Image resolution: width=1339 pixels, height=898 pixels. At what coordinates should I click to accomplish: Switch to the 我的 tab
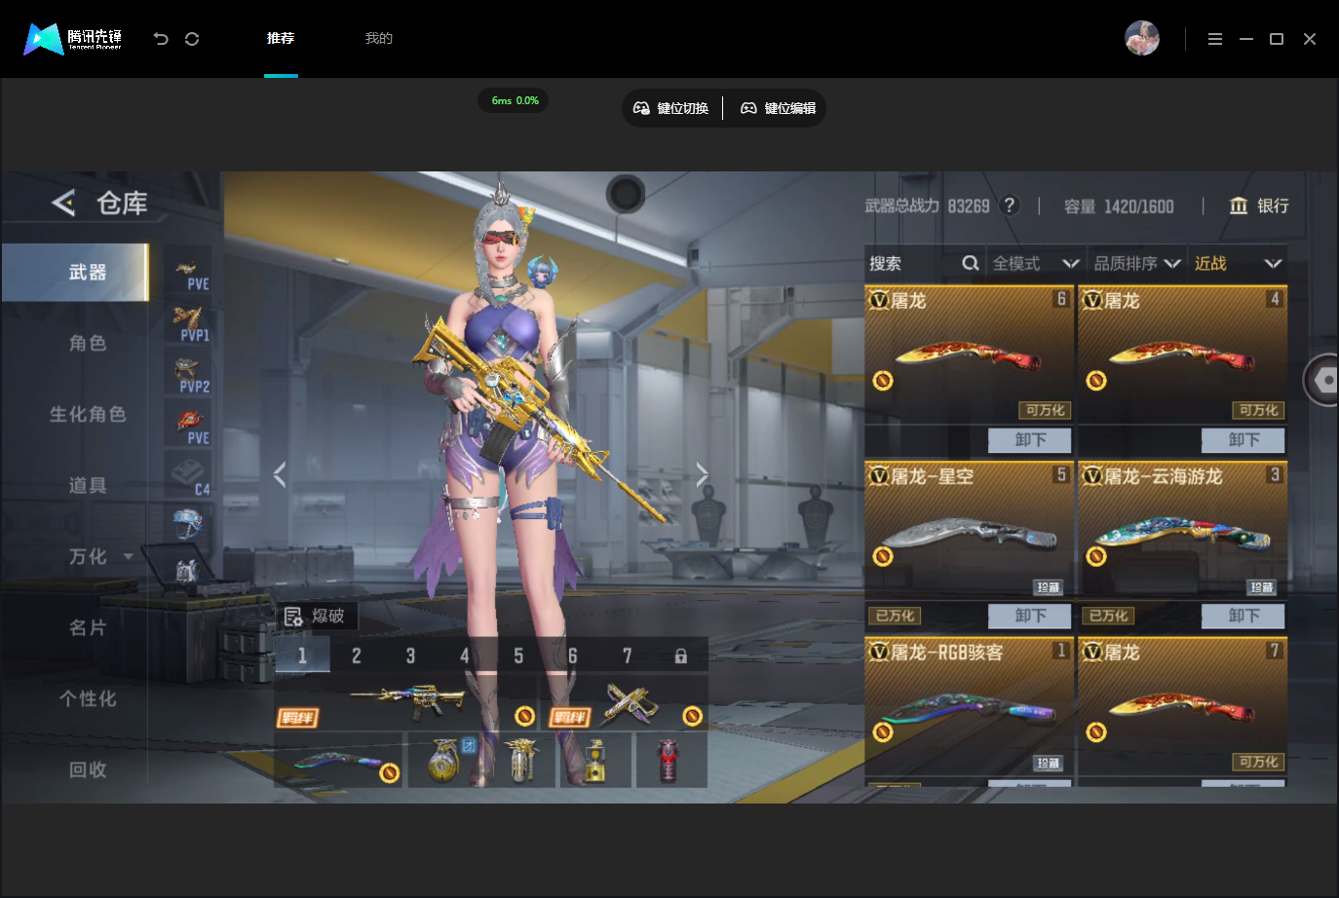(378, 39)
